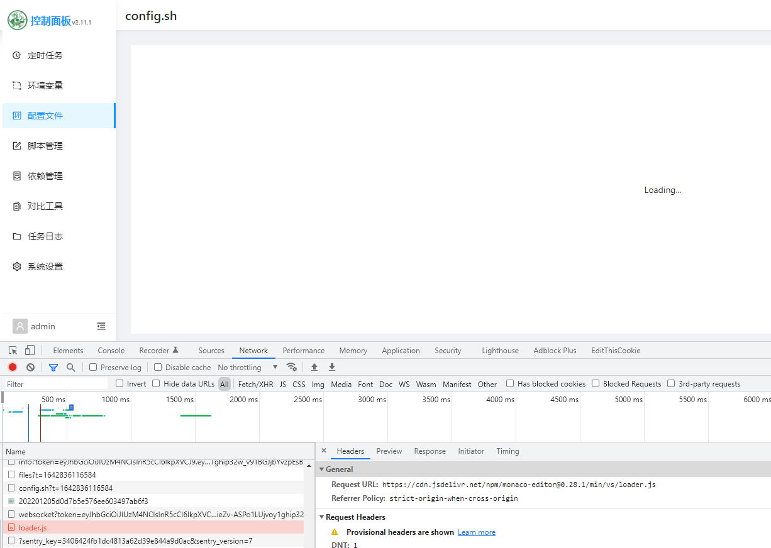Open the No throttling dropdown
This screenshot has height=548, width=771.
248,367
